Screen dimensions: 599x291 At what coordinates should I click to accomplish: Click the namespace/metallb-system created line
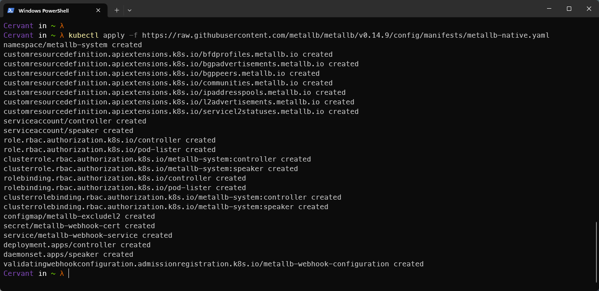[x=72, y=45]
